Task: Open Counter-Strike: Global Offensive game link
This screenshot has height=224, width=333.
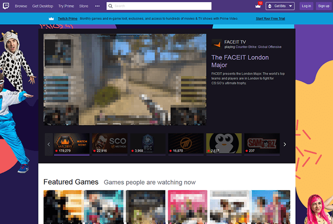Action: point(259,47)
